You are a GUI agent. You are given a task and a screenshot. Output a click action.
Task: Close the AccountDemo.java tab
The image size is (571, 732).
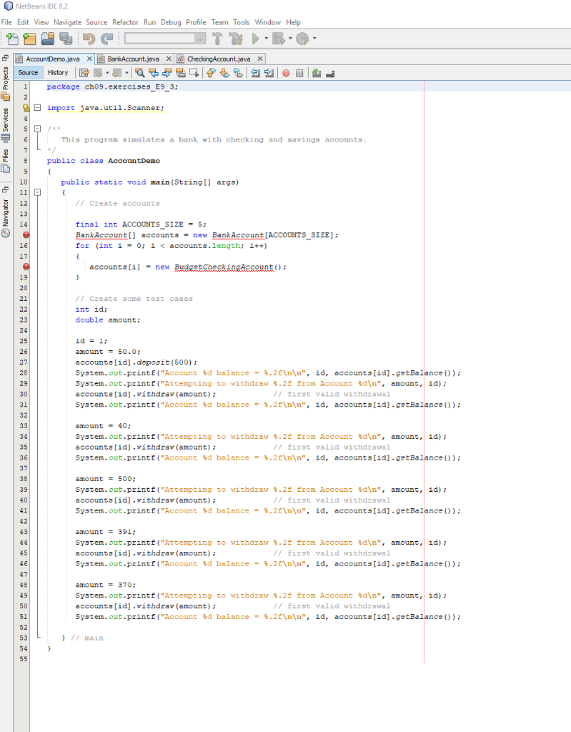(89, 59)
